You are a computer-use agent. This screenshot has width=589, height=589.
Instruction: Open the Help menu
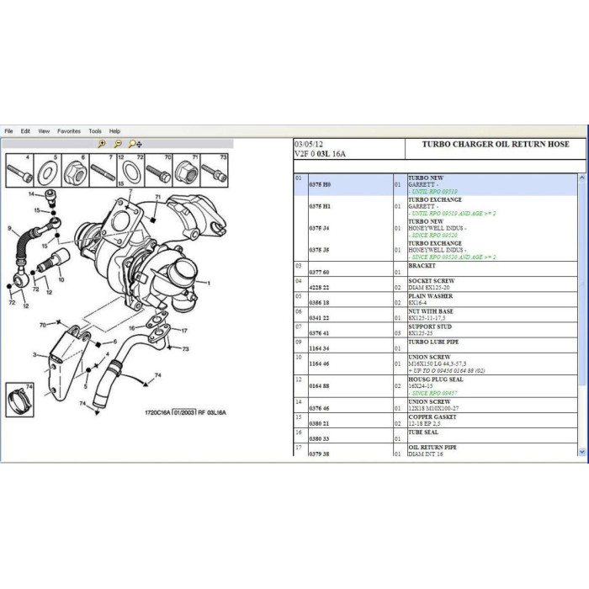pos(114,131)
